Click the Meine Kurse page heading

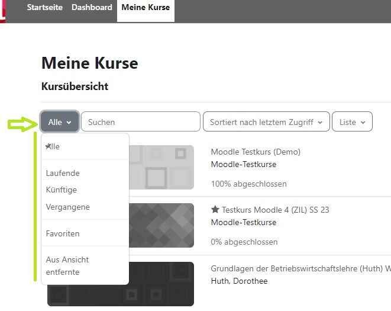[x=90, y=63]
